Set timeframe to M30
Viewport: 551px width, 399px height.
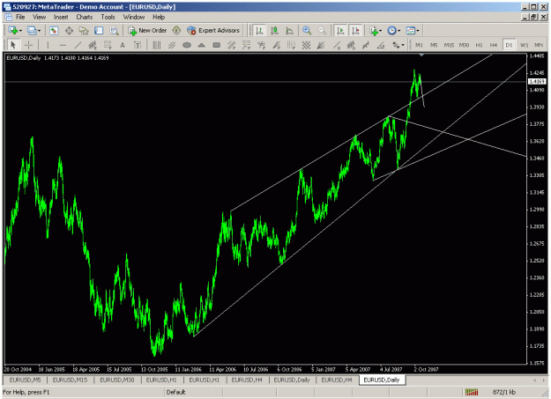coord(464,45)
